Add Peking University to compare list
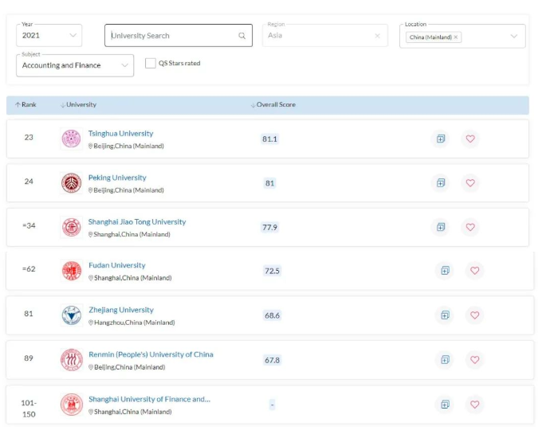550x434 pixels. click(441, 183)
